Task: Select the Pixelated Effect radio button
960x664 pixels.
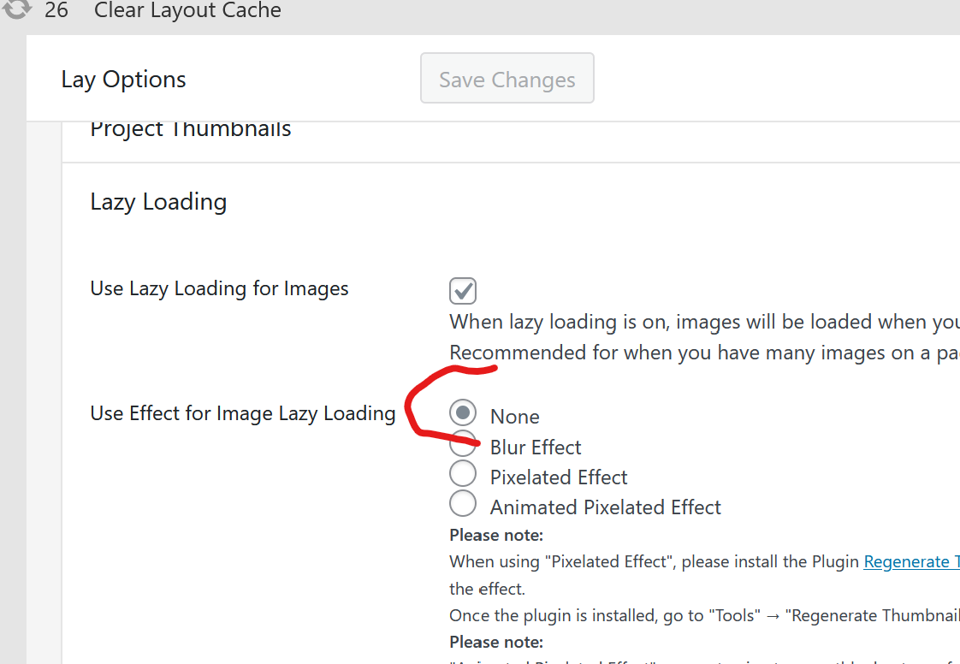Action: [x=463, y=473]
